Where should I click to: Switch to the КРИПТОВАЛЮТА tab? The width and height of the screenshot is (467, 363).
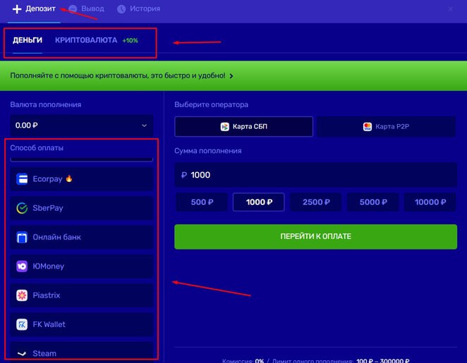86,40
